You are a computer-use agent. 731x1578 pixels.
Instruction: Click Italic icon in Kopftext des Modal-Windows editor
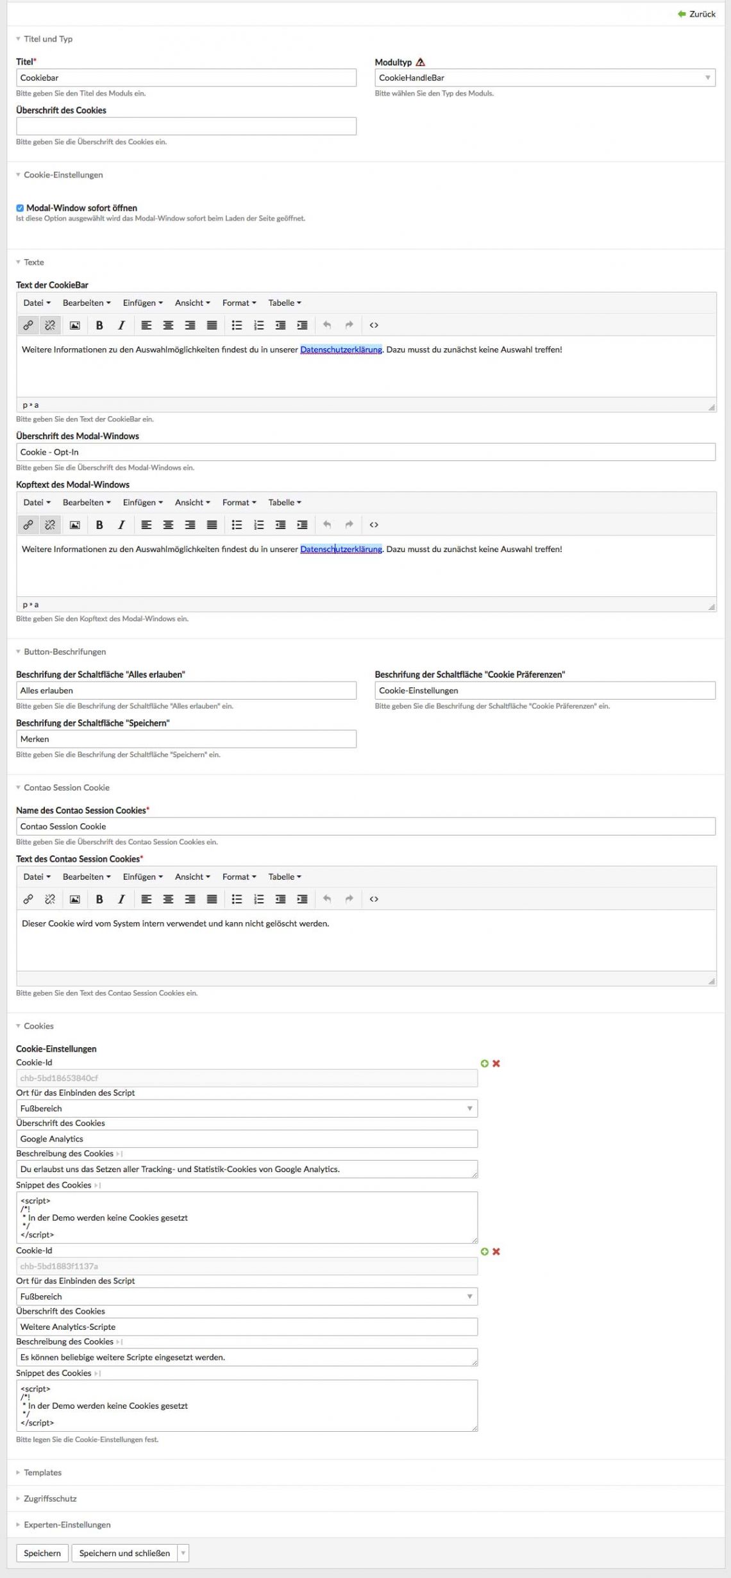pos(121,525)
